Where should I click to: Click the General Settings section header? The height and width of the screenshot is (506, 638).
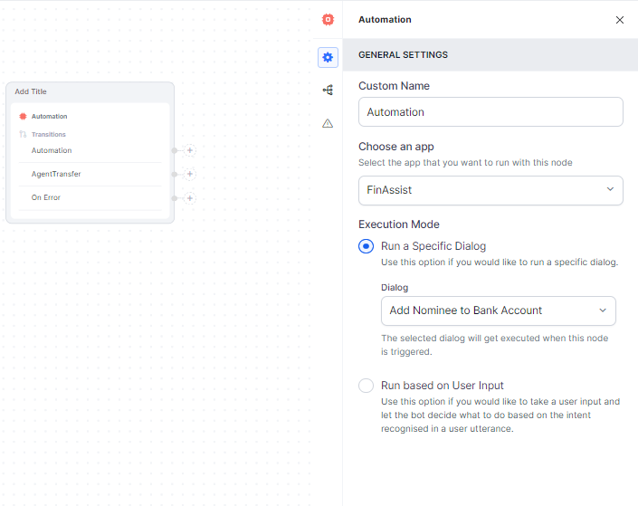pos(403,55)
